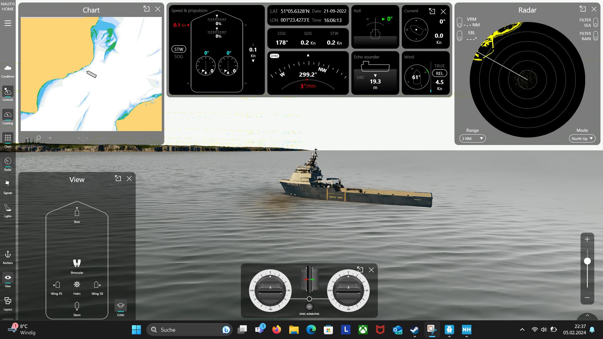Open the Anchors panel icon
This screenshot has width=603, height=339.
pos(8,255)
